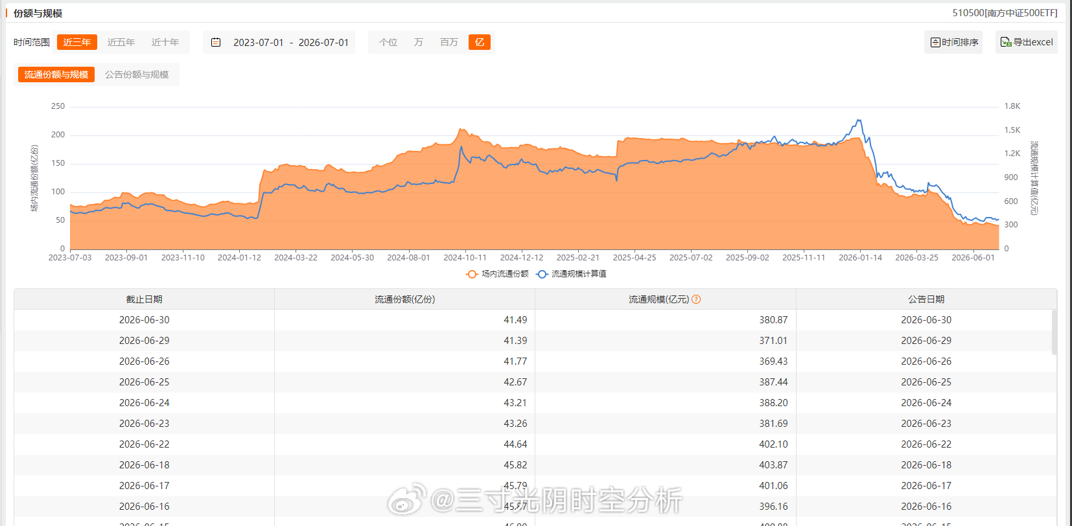Click the 401.06 scale value cell
The width and height of the screenshot is (1072, 526).
pos(665,486)
